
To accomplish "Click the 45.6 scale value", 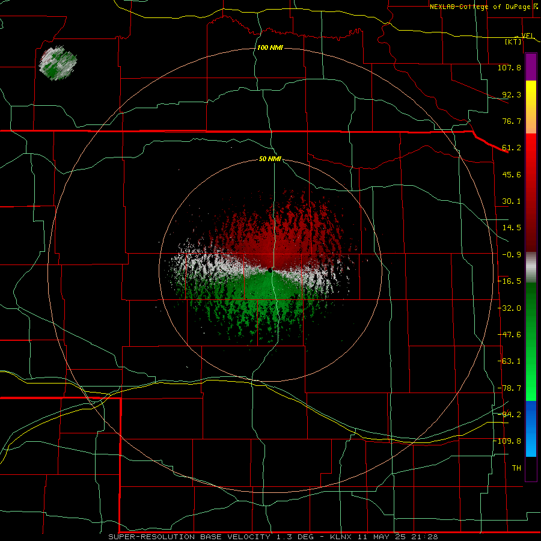I will tap(512, 174).
